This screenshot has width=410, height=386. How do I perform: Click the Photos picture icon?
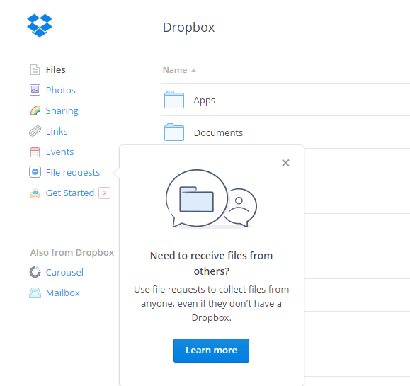pos(35,90)
